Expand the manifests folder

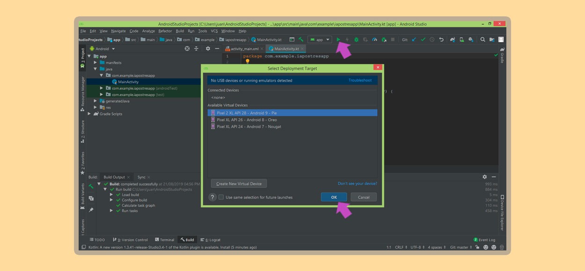(x=95, y=63)
